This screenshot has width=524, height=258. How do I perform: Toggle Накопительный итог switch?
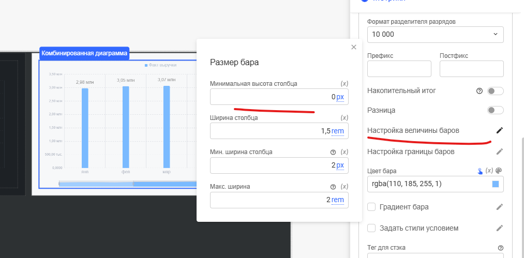[x=495, y=91]
